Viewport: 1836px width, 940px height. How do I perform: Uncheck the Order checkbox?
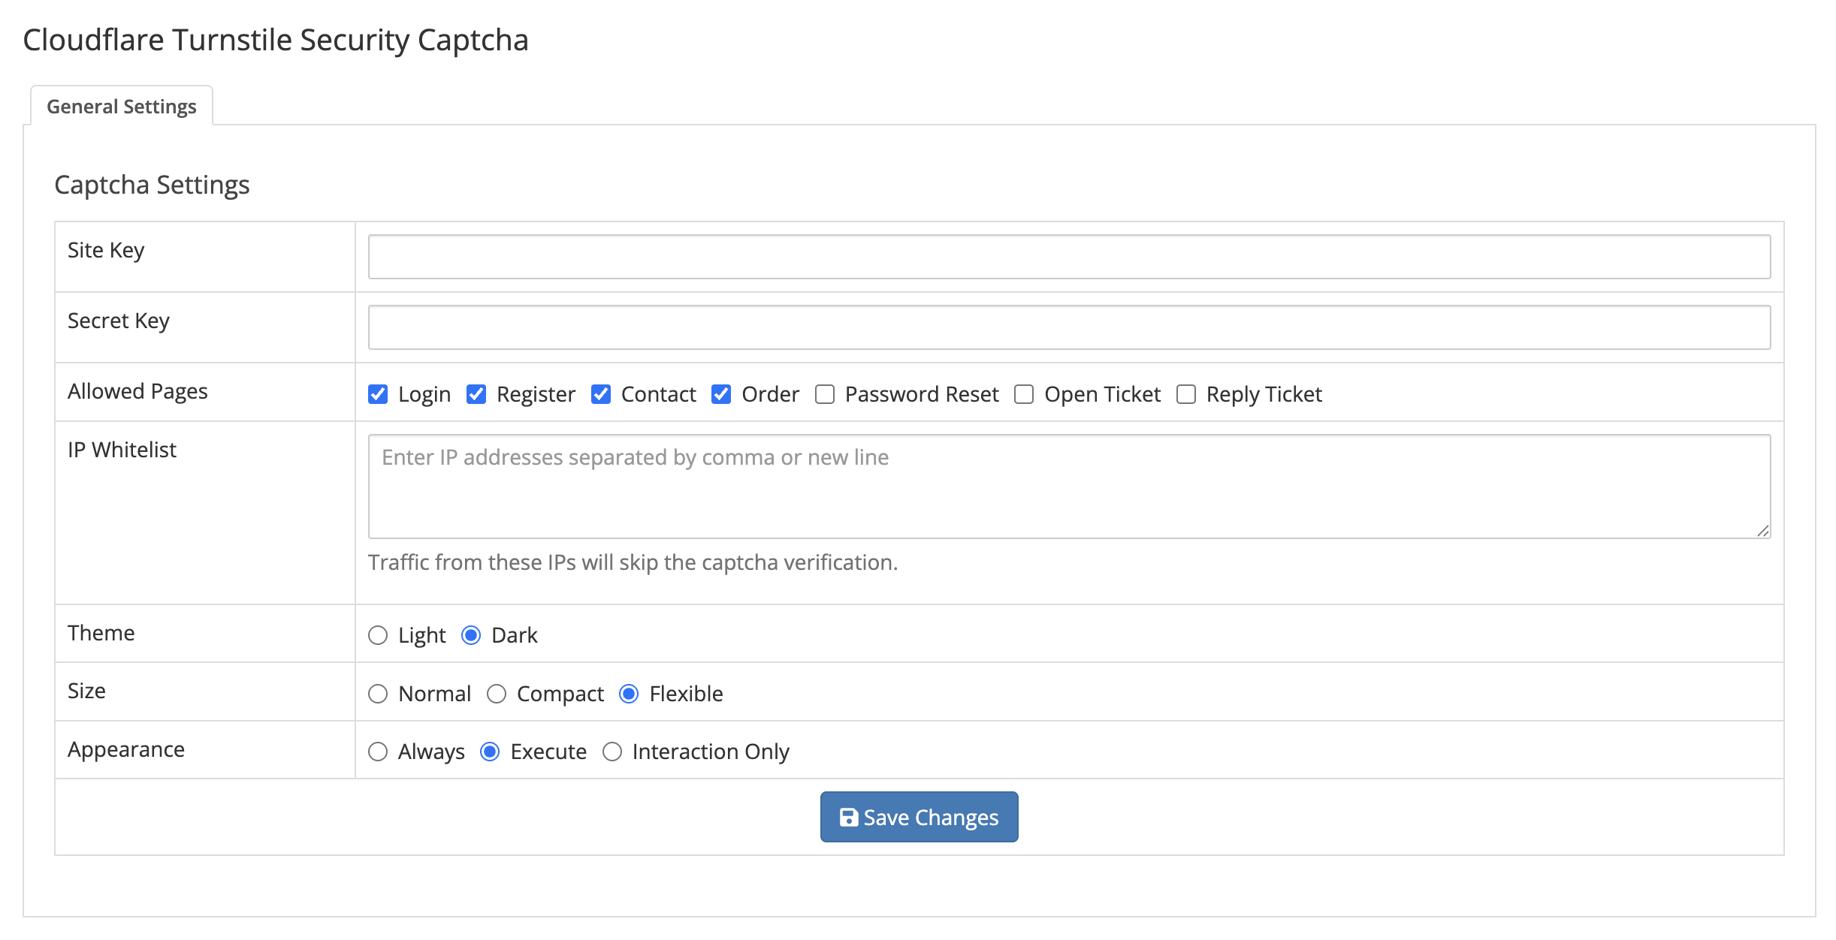click(721, 394)
